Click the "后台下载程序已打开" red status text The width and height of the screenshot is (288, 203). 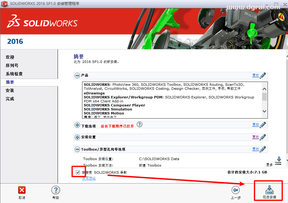point(117,126)
